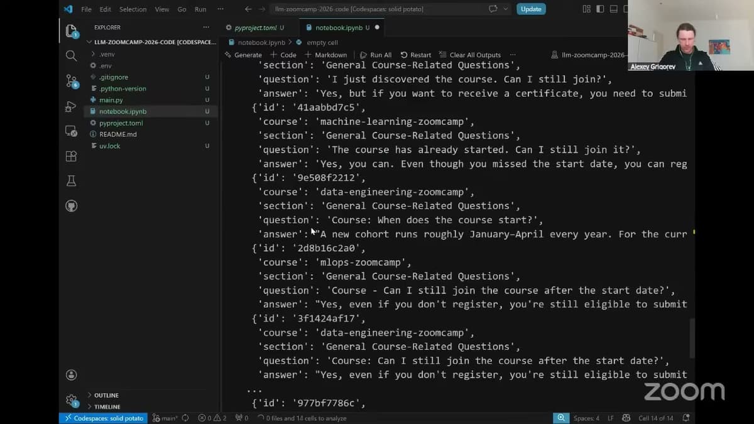
Task: Add a Markdown cell
Action: 325,55
